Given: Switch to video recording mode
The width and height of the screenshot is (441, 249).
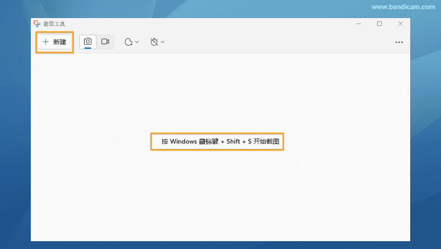Looking at the screenshot, I should [105, 42].
